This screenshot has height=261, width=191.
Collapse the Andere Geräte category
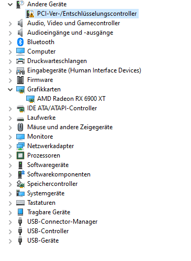click(10, 4)
